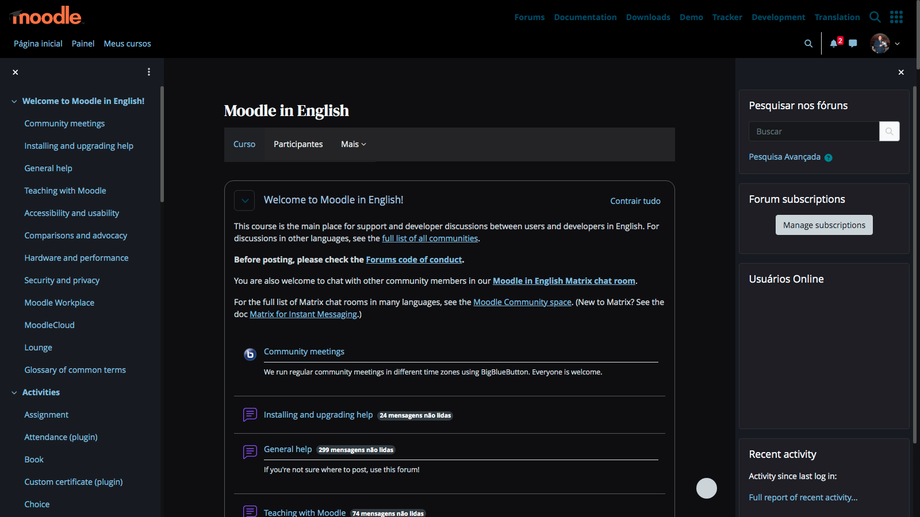The image size is (920, 517).
Task: Open the Forums top link
Action: 530,17
